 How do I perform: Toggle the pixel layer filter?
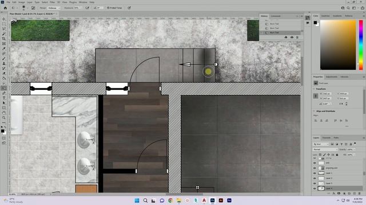click(332, 144)
